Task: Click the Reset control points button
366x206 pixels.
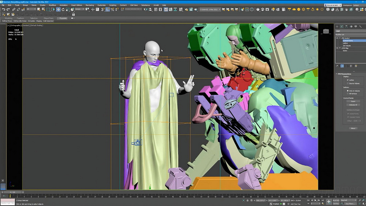Action: click(x=353, y=101)
